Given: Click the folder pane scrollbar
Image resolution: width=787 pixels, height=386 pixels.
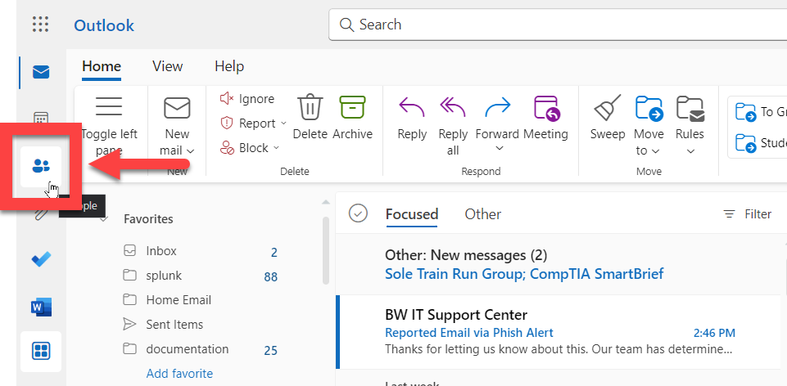Looking at the screenshot, I should tap(326, 249).
